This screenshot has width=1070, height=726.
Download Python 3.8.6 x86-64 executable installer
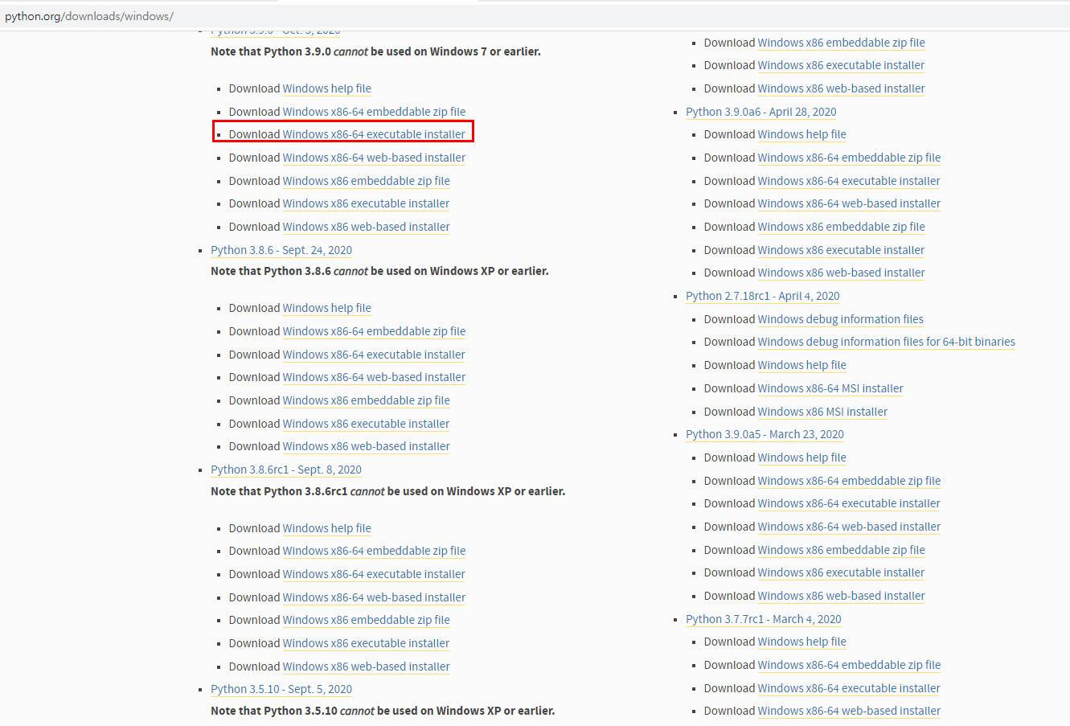coord(374,355)
